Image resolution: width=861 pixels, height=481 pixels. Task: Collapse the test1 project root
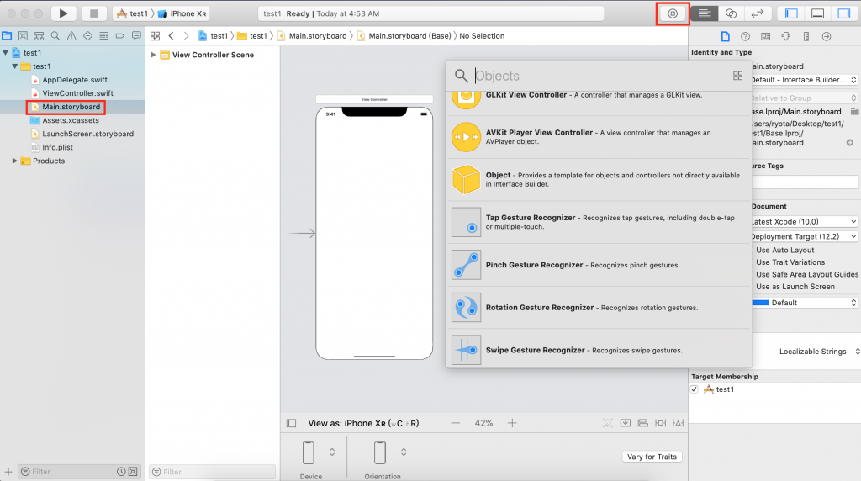tap(6, 53)
